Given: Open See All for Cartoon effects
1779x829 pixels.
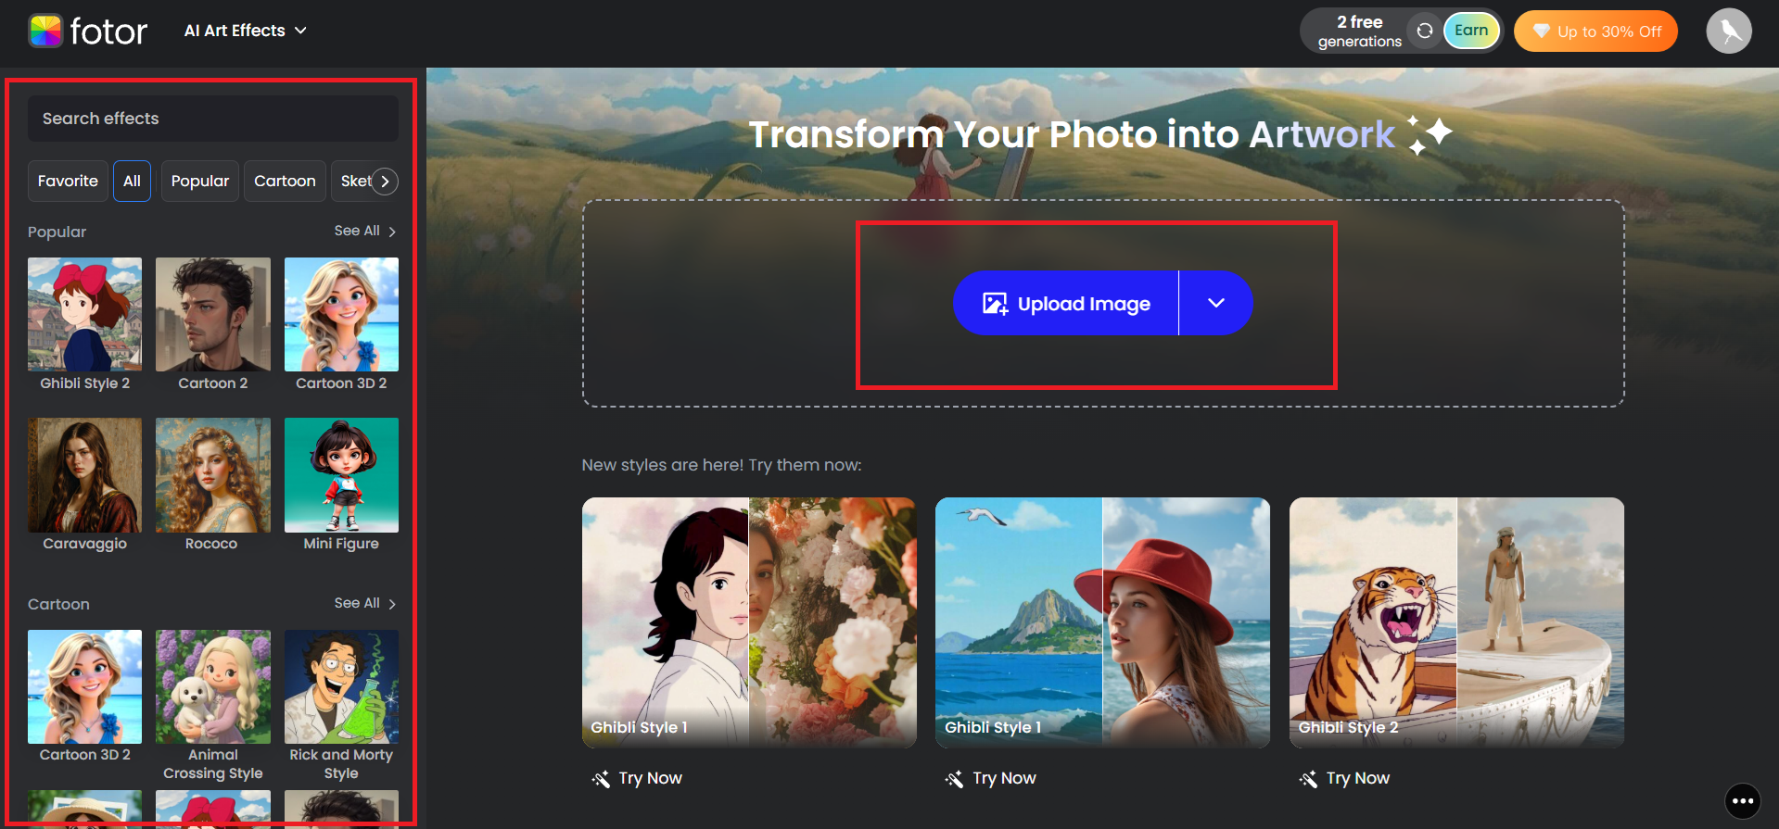Looking at the screenshot, I should 365,603.
